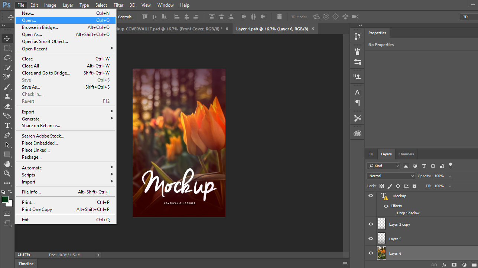
Task: Choose Place Embedded... from File menu
Action: 40,143
